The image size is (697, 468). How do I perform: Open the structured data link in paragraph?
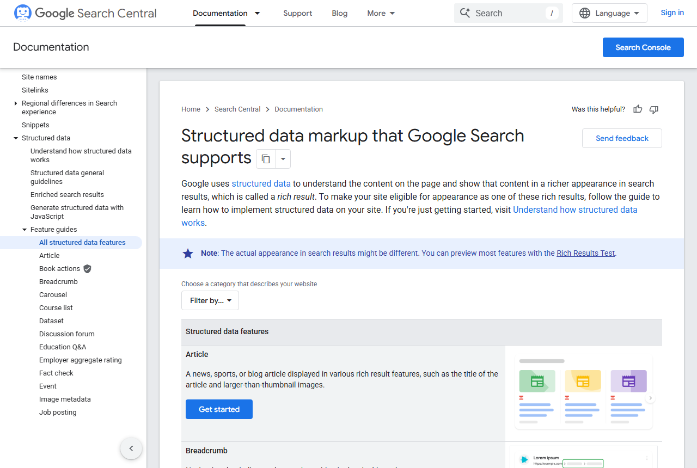pyautogui.click(x=261, y=183)
